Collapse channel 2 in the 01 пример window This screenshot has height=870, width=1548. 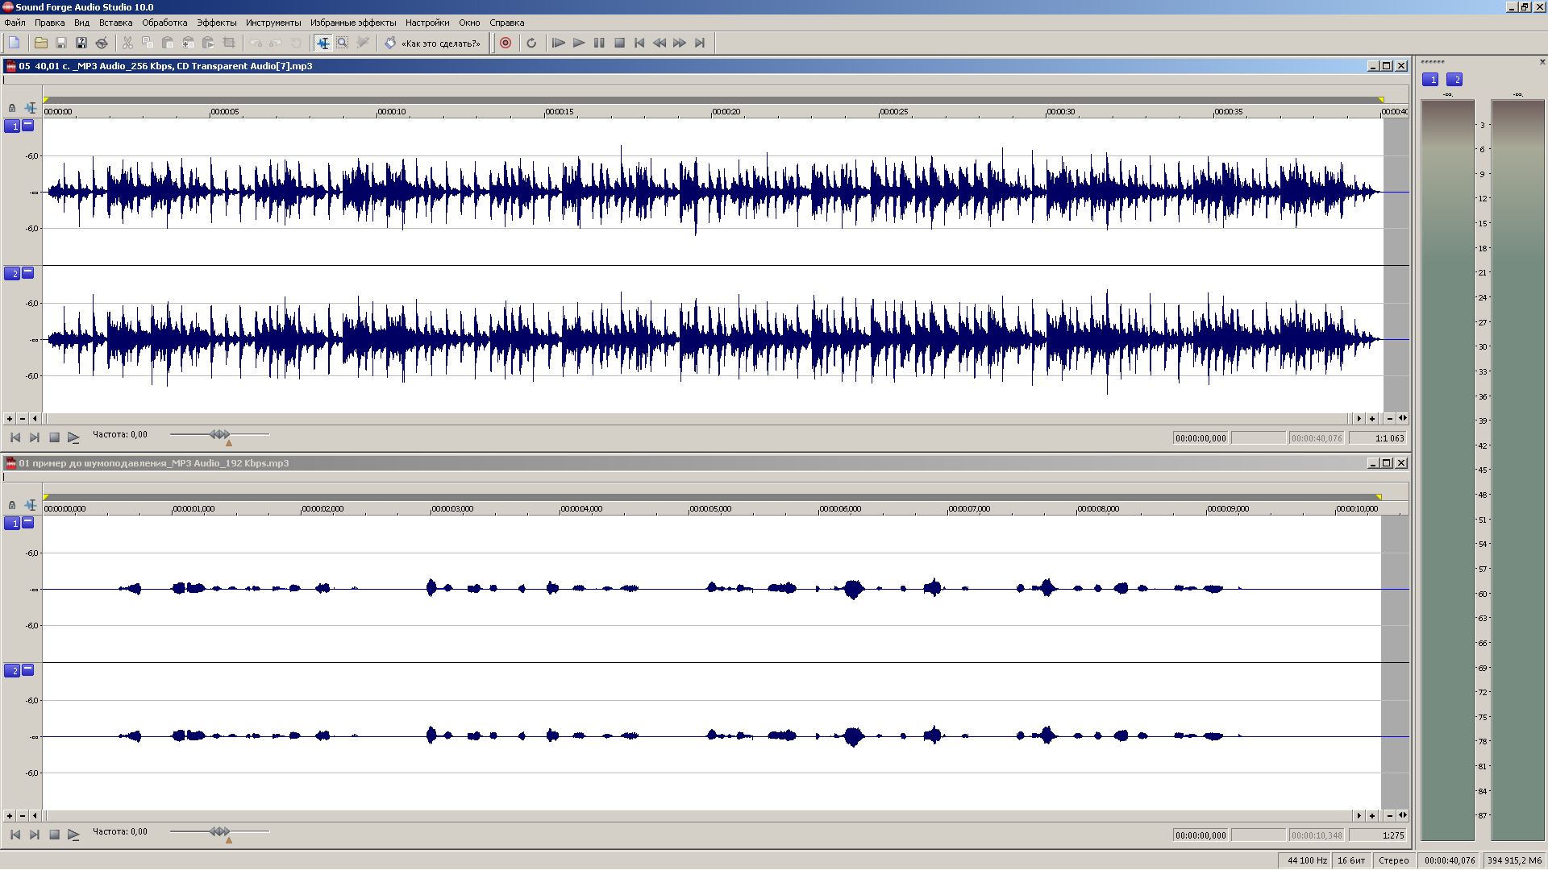pos(28,669)
